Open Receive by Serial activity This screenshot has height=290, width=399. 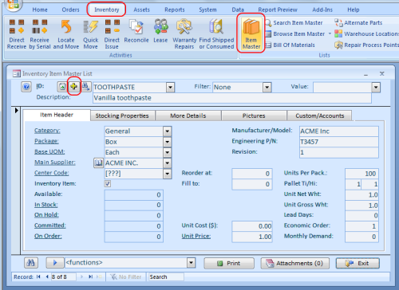coord(40,34)
